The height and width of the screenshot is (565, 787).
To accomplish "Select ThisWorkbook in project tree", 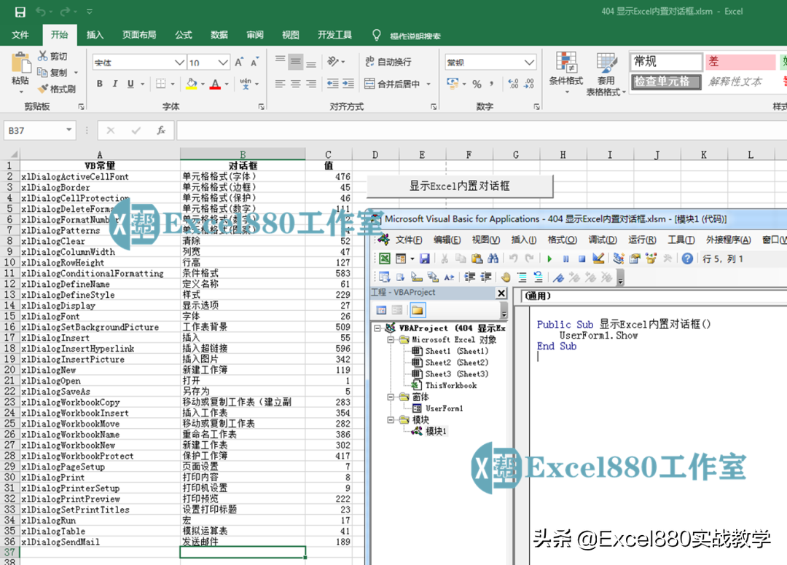I will (451, 385).
